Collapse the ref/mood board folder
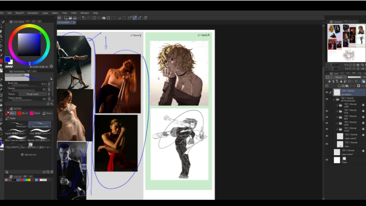Viewport: 366px width, 206px height. click(334, 100)
